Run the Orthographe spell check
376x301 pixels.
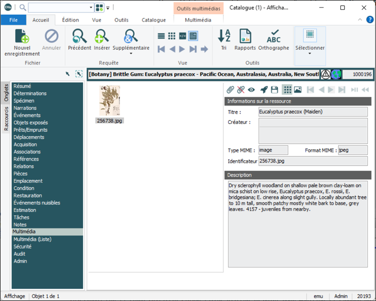(274, 36)
